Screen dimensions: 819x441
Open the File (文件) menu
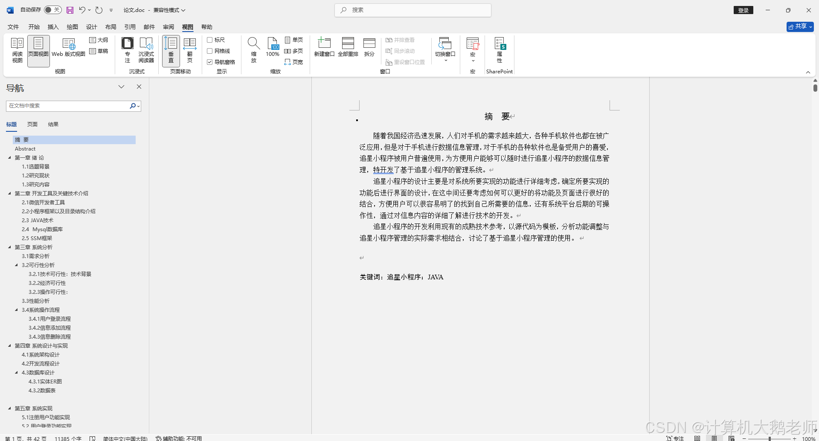coord(13,27)
